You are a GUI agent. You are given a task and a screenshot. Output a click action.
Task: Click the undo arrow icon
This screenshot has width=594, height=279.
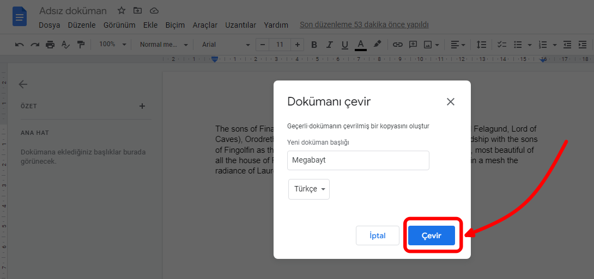[x=20, y=45]
